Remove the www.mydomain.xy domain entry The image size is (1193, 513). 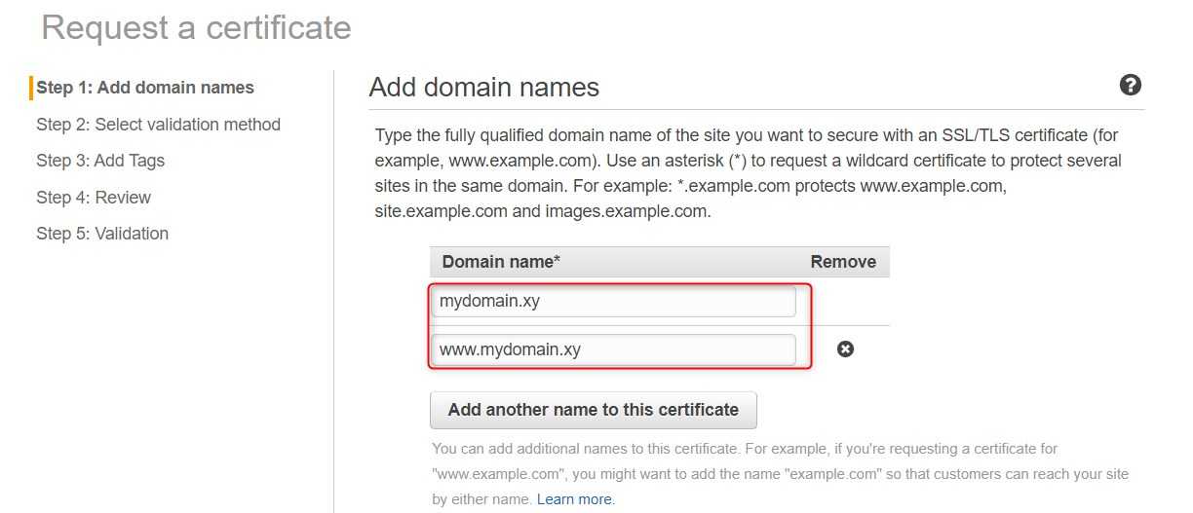tap(846, 348)
